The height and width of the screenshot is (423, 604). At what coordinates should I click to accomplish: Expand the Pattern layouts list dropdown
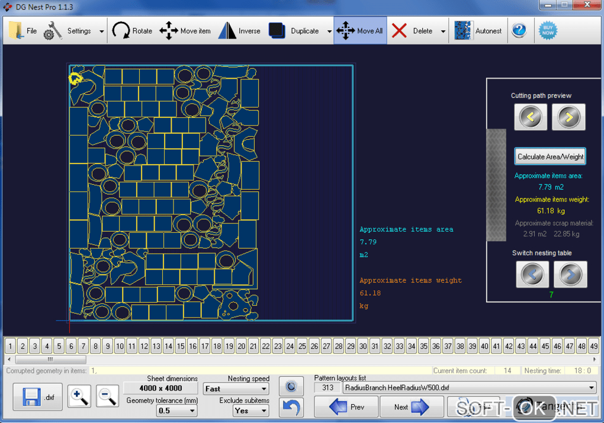(x=592, y=388)
